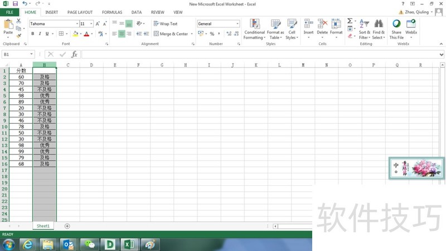
Task: Open Format as Table gallery
Action: click(x=275, y=29)
